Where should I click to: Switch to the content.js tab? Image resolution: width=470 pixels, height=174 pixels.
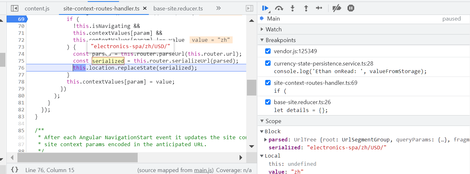click(37, 9)
